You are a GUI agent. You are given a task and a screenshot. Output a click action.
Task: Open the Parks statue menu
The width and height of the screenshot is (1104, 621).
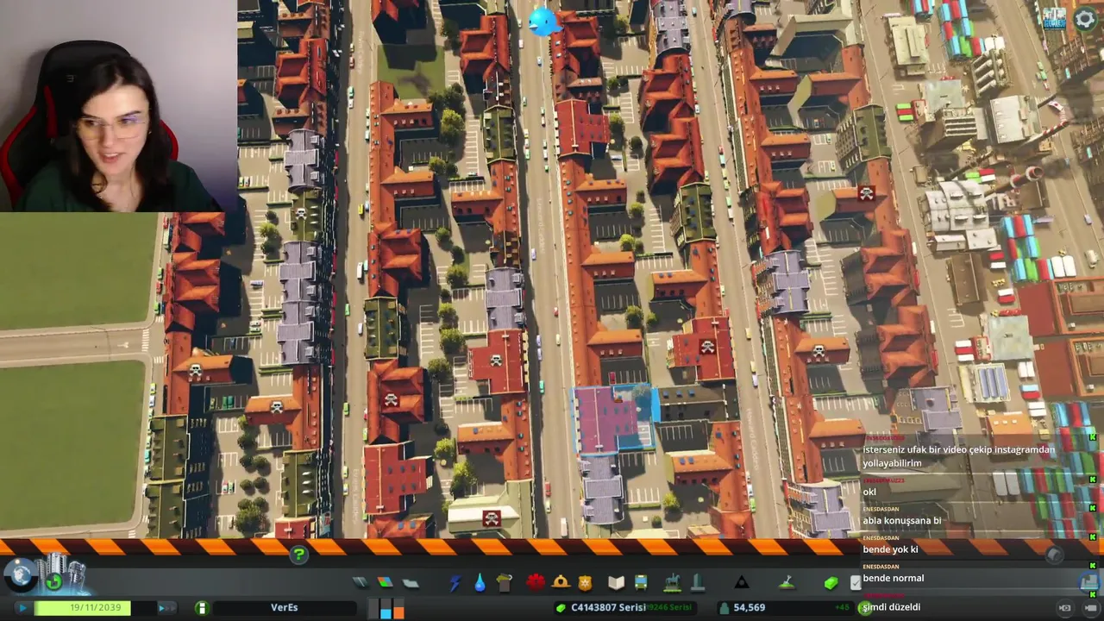[673, 583]
